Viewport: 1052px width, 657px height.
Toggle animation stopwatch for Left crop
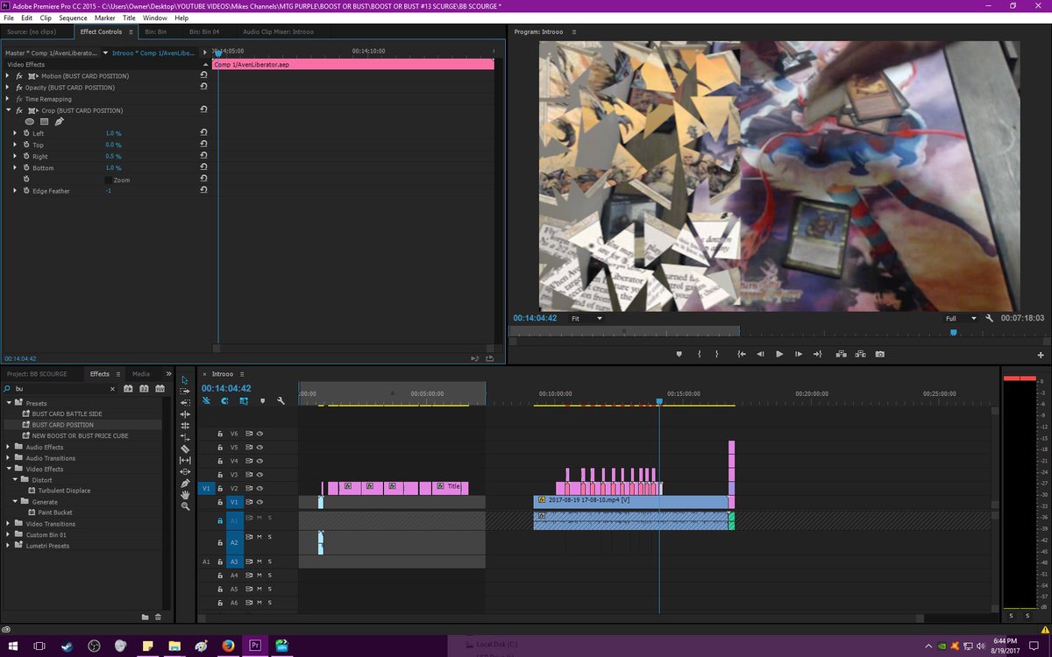coord(26,133)
